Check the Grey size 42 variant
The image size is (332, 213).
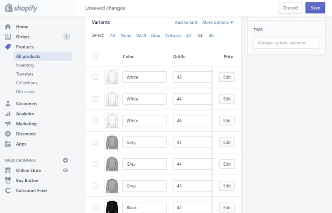95,142
